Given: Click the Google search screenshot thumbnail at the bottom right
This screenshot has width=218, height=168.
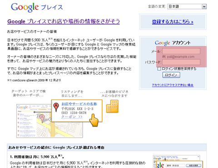Looking at the screenshot, I should (x=178, y=162).
